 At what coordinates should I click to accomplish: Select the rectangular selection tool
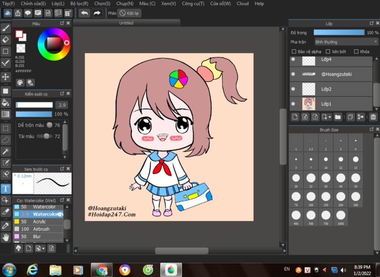(6, 128)
